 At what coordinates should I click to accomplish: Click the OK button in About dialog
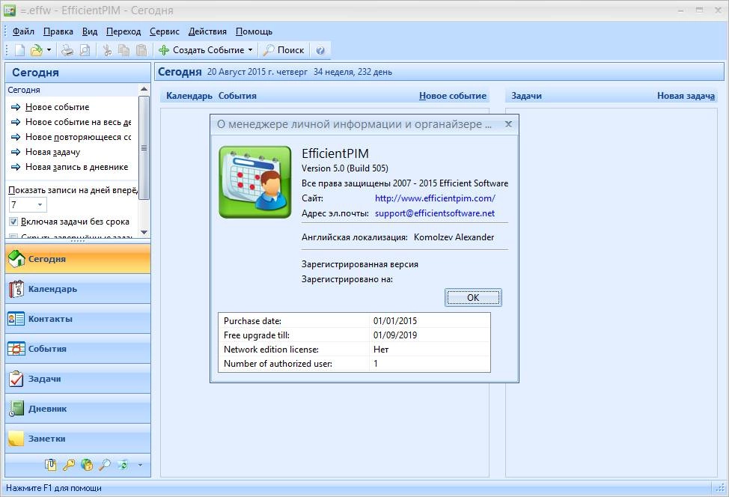point(473,298)
